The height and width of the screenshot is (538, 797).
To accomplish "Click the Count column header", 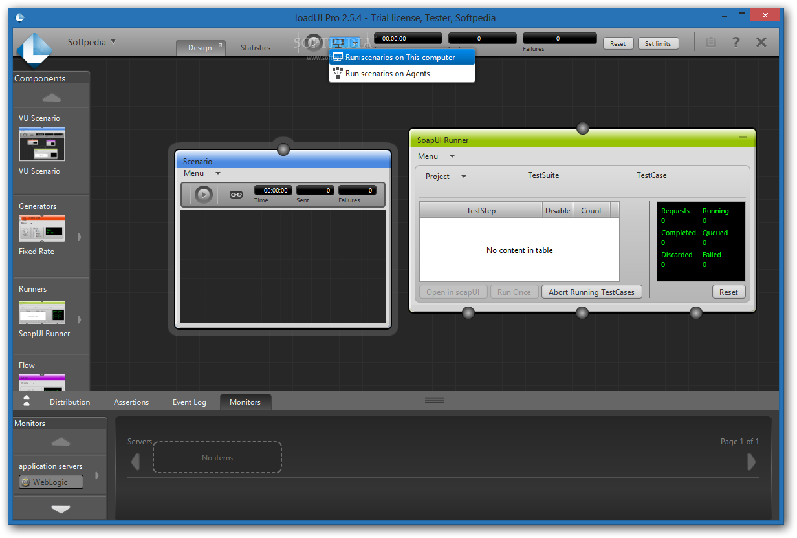I will [x=591, y=210].
